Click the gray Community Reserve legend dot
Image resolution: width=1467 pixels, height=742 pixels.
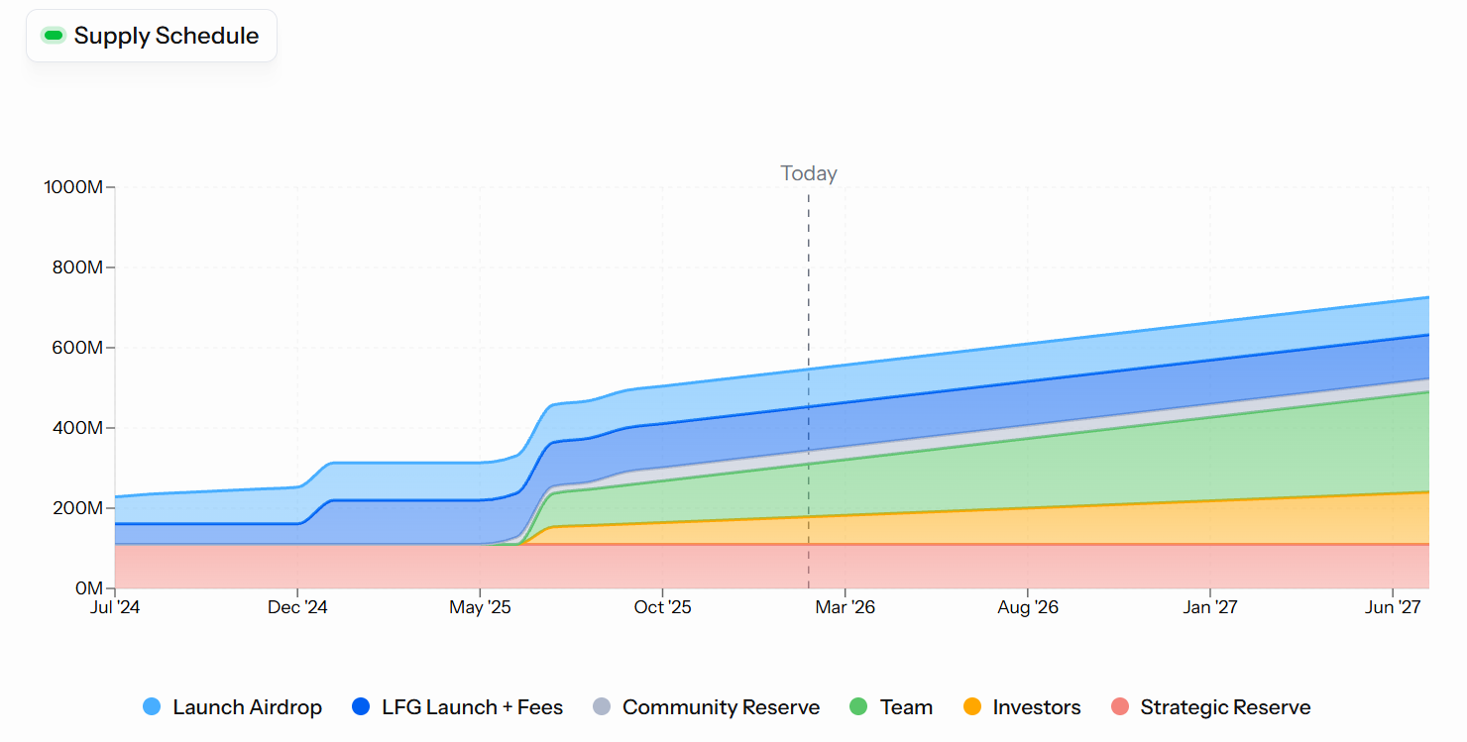pyautogui.click(x=602, y=707)
